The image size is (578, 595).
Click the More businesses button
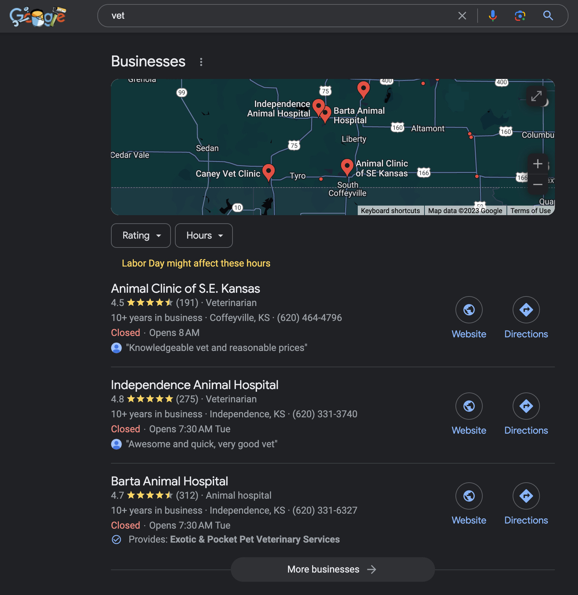click(x=332, y=569)
